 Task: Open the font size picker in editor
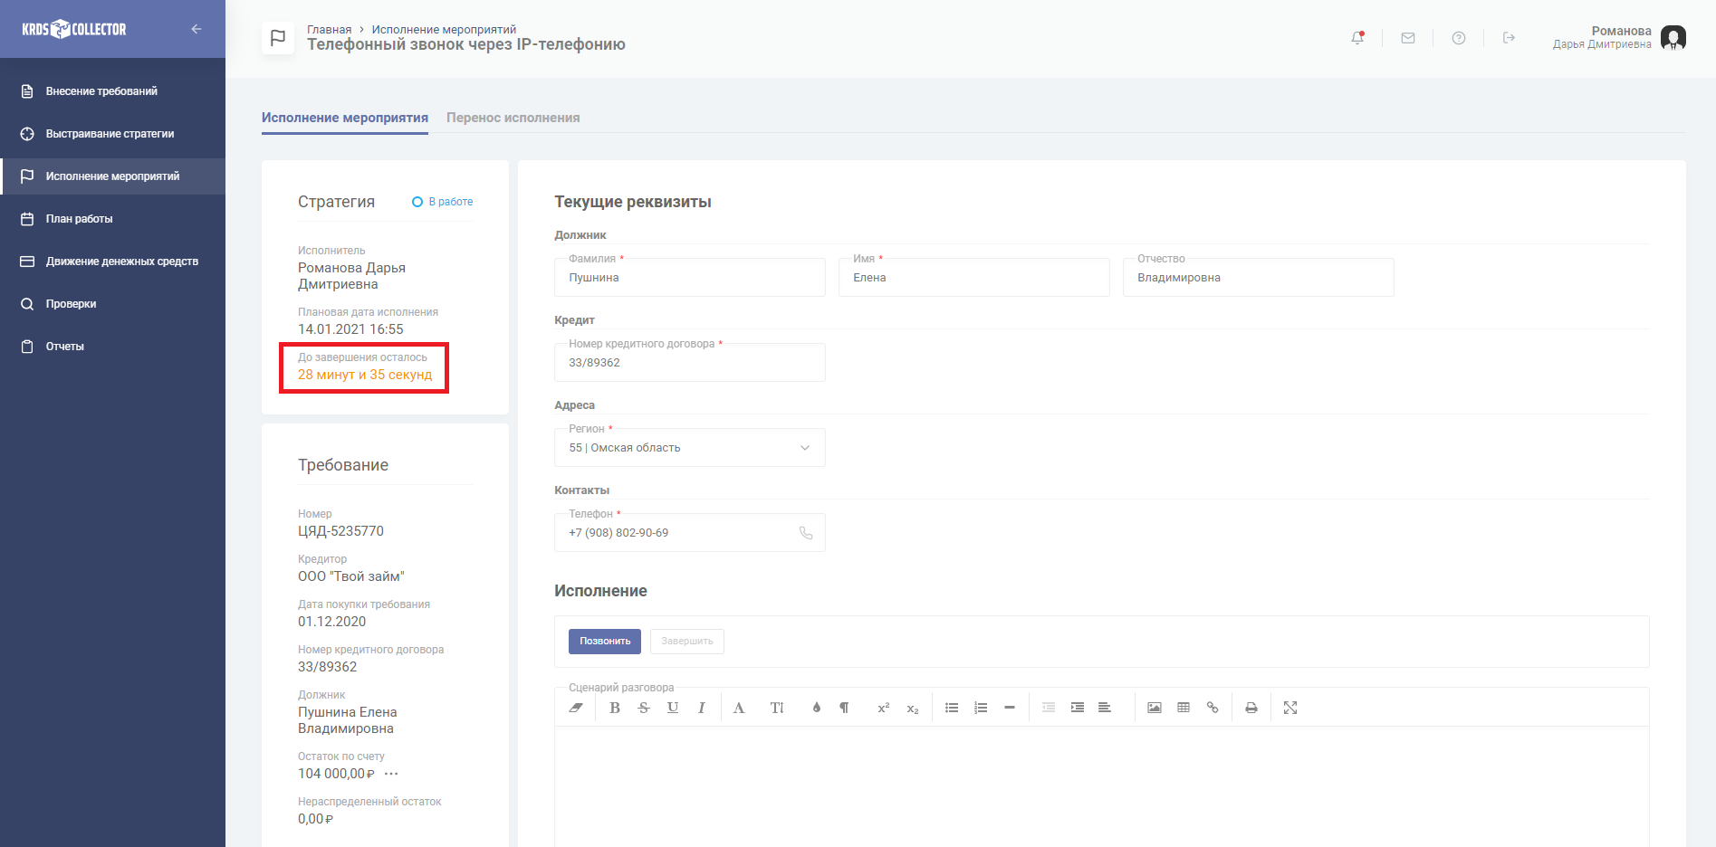(x=776, y=708)
